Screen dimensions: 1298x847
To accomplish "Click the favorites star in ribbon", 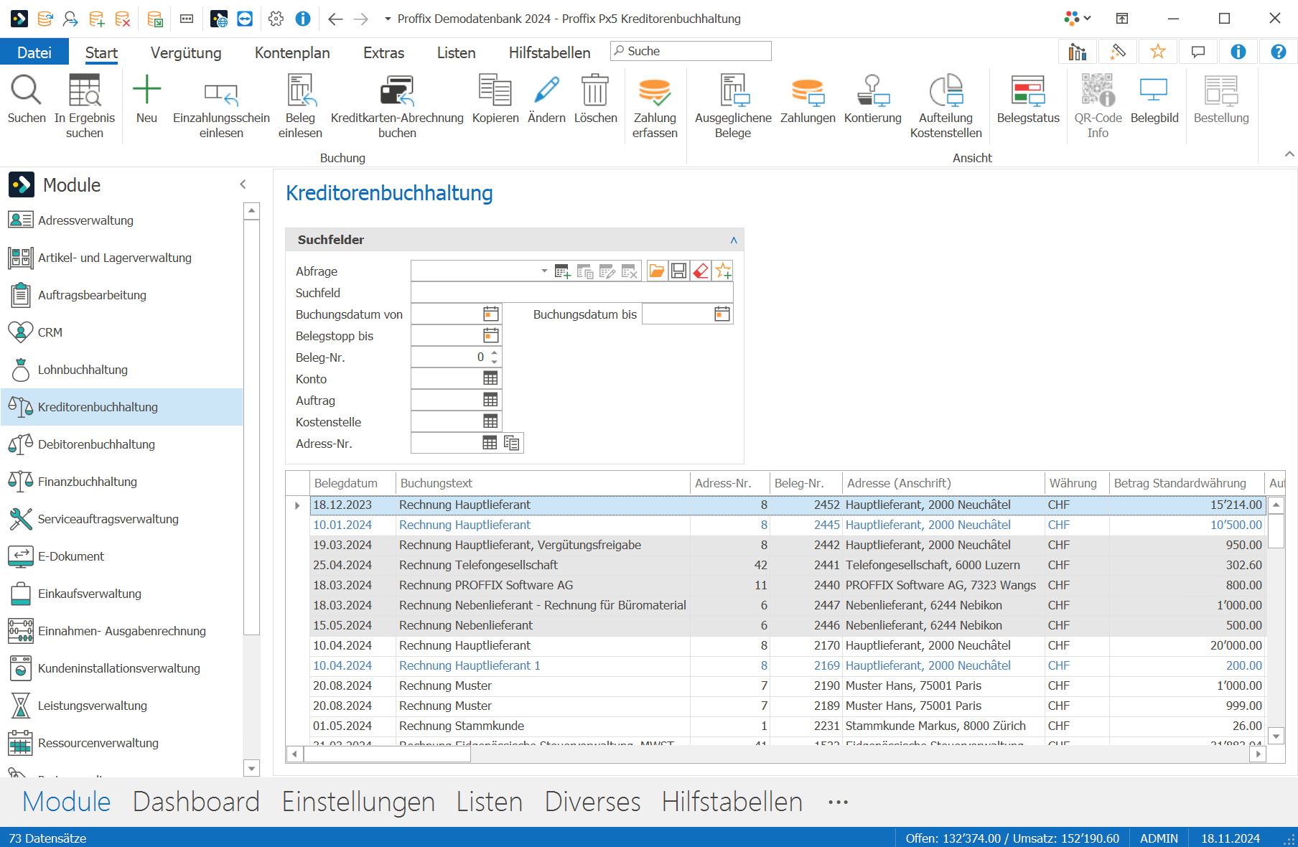I will tap(1157, 52).
